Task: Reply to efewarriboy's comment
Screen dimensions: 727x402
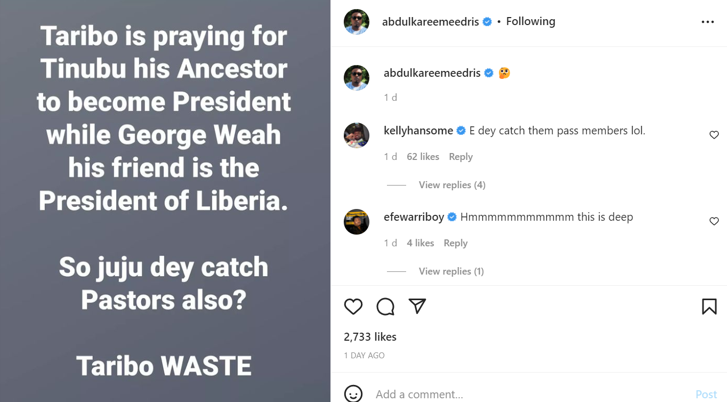Action: click(x=455, y=243)
